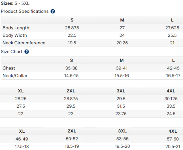This screenshot has height=150, width=183.
Task: Select the Neck Circumference row label
Action: coord(24,43)
